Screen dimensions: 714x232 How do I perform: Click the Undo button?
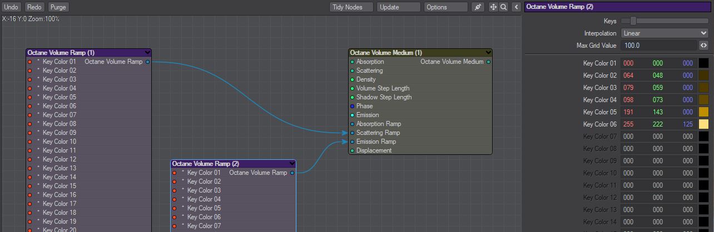[11, 7]
